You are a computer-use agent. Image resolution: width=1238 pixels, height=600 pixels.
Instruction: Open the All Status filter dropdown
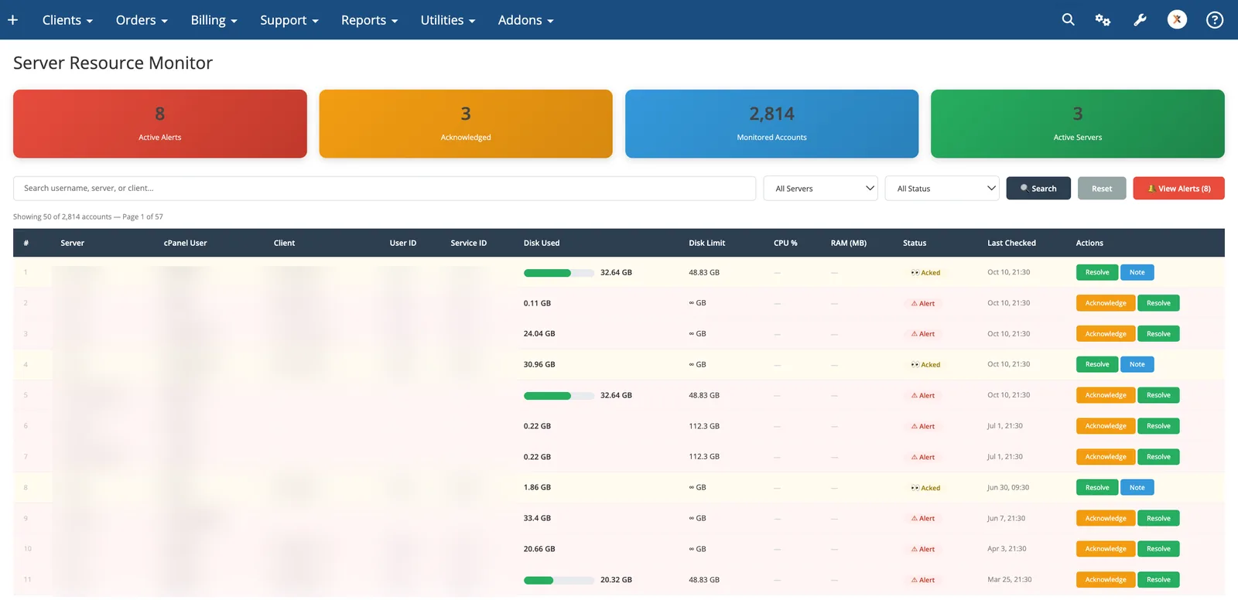pyautogui.click(x=942, y=189)
